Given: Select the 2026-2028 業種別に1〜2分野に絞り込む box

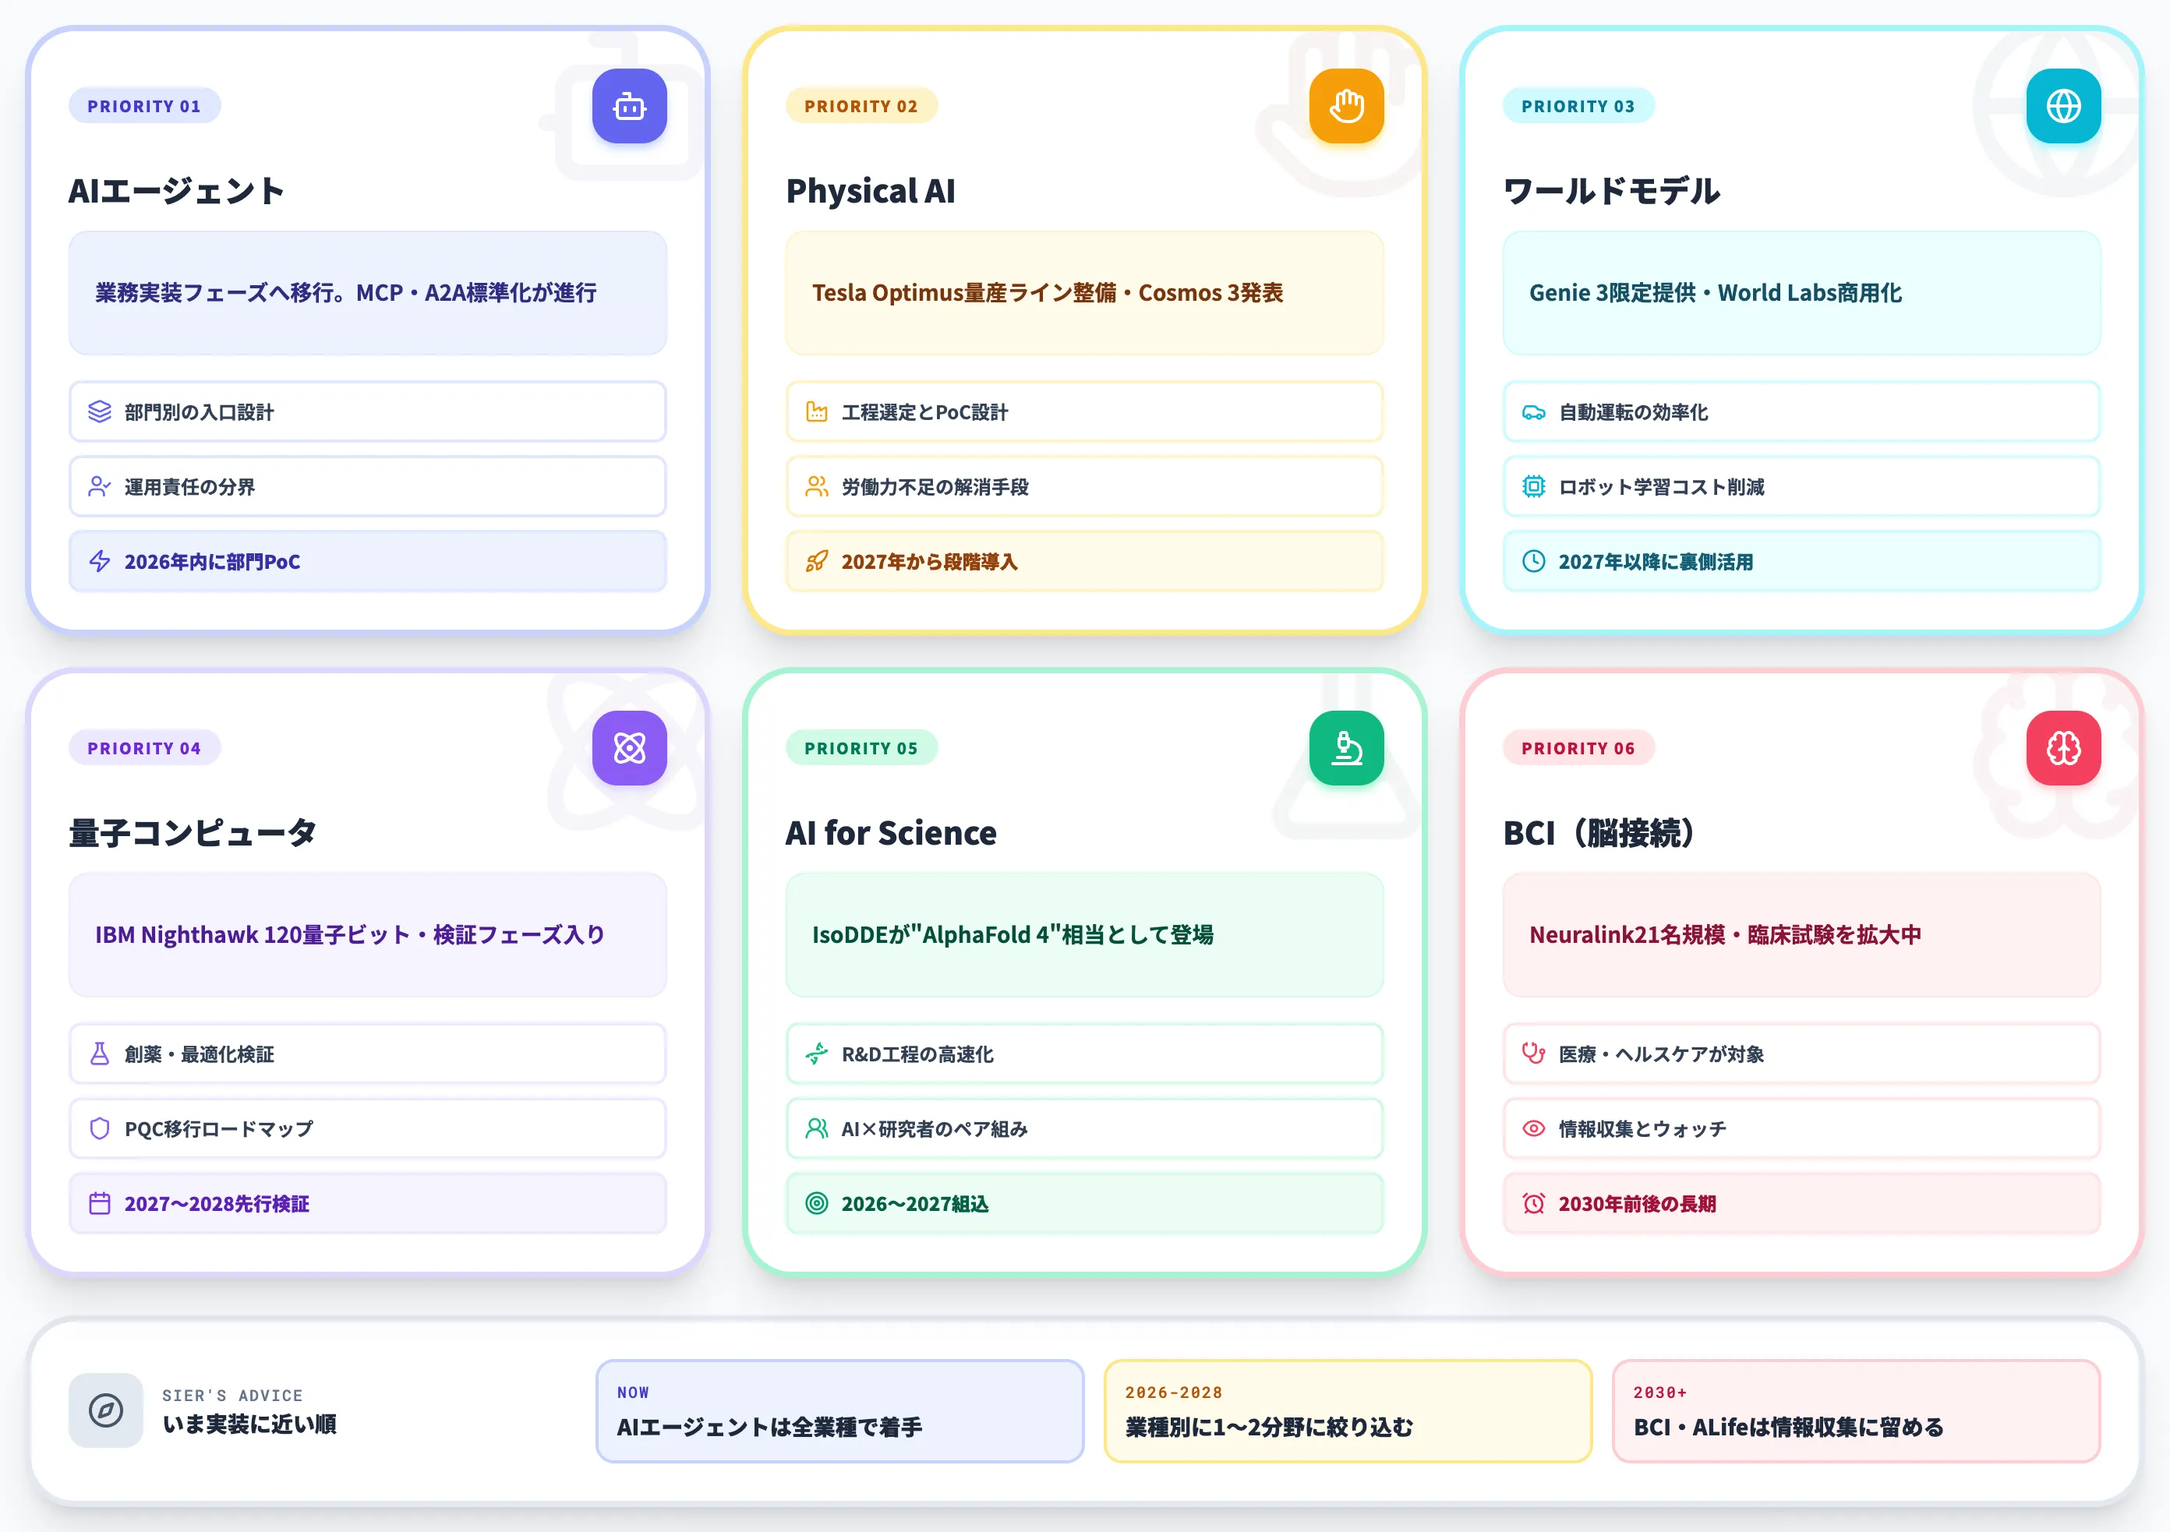Looking at the screenshot, I should [x=1348, y=1410].
